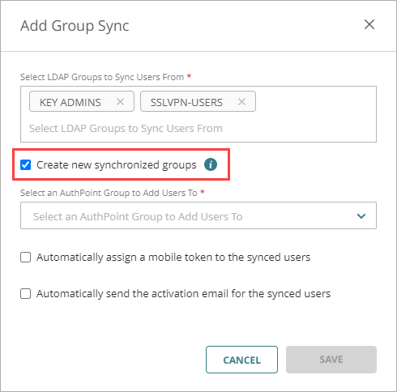This screenshot has width=397, height=392.
Task: Click 'Create new synchronized groups' label text
Action: 117,165
